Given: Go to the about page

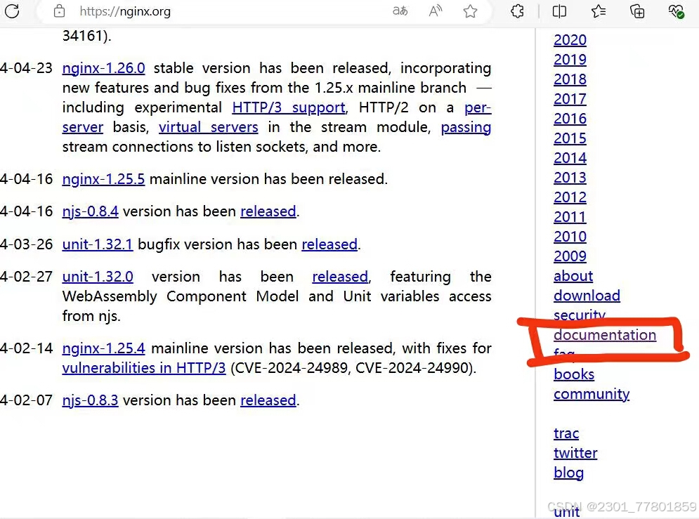Looking at the screenshot, I should (573, 276).
